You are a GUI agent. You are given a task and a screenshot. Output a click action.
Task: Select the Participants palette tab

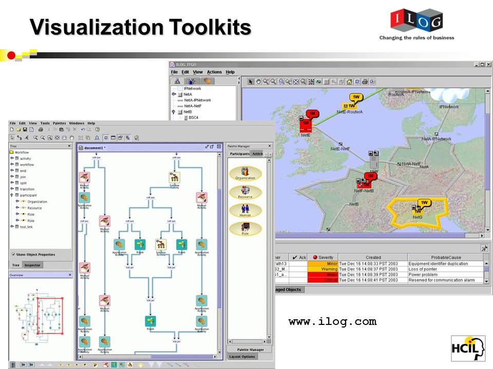click(239, 154)
